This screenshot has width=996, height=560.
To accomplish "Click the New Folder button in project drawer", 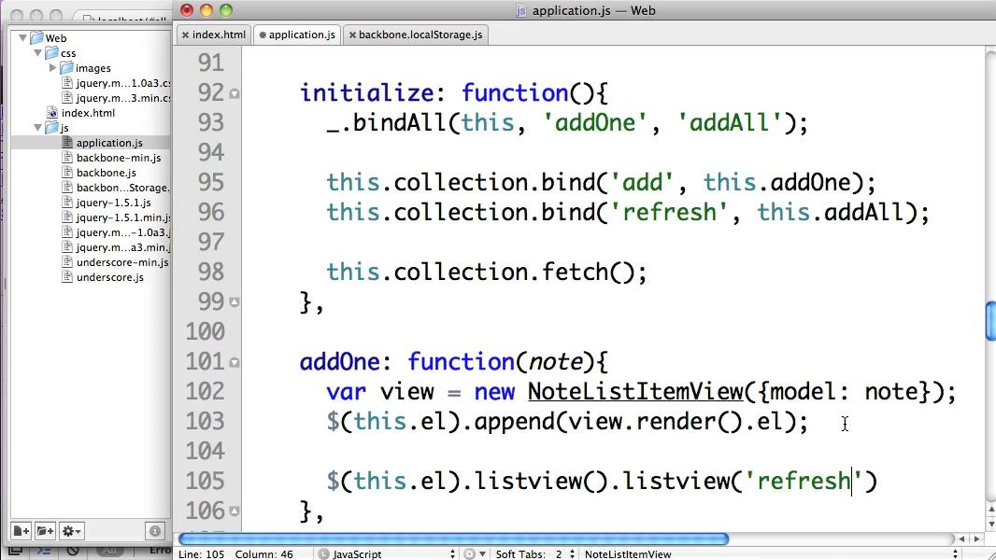I will (x=45, y=531).
